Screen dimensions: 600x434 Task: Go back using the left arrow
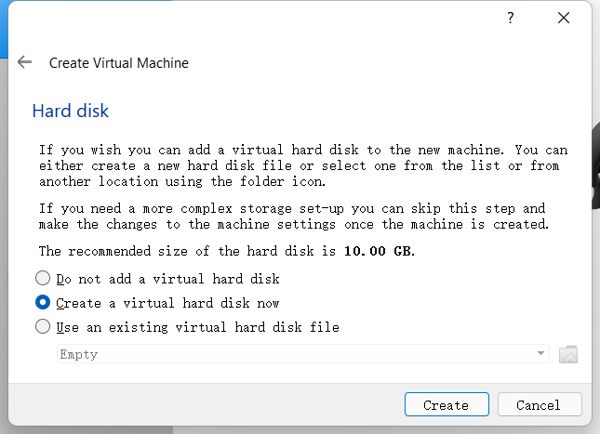coord(25,63)
